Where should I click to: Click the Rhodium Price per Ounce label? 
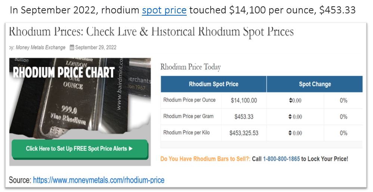click(x=189, y=100)
